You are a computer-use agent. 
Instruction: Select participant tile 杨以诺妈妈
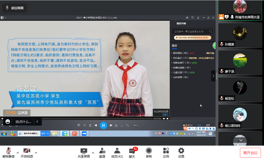pyautogui.click(x=240, y=117)
